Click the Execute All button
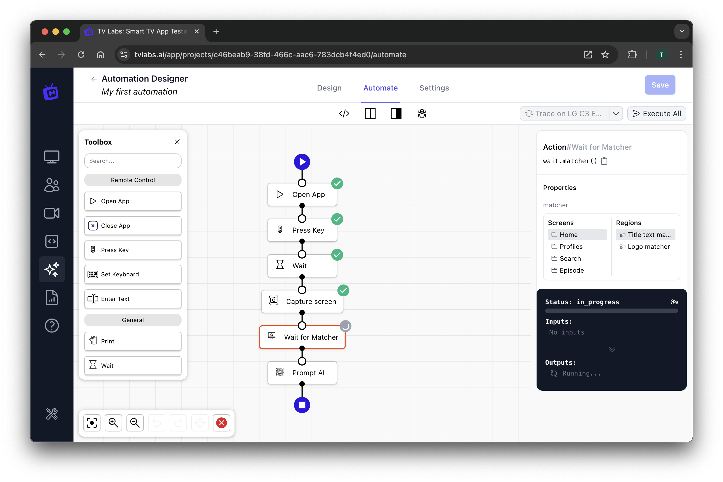Viewport: 723px width, 482px height. pyautogui.click(x=657, y=113)
